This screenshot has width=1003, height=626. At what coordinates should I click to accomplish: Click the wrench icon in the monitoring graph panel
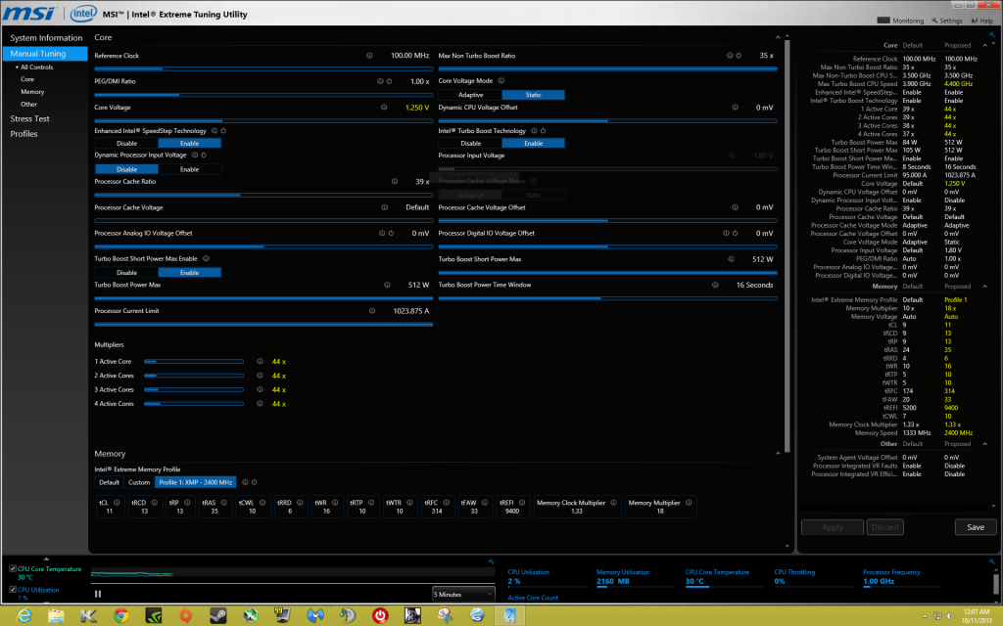pyautogui.click(x=491, y=561)
